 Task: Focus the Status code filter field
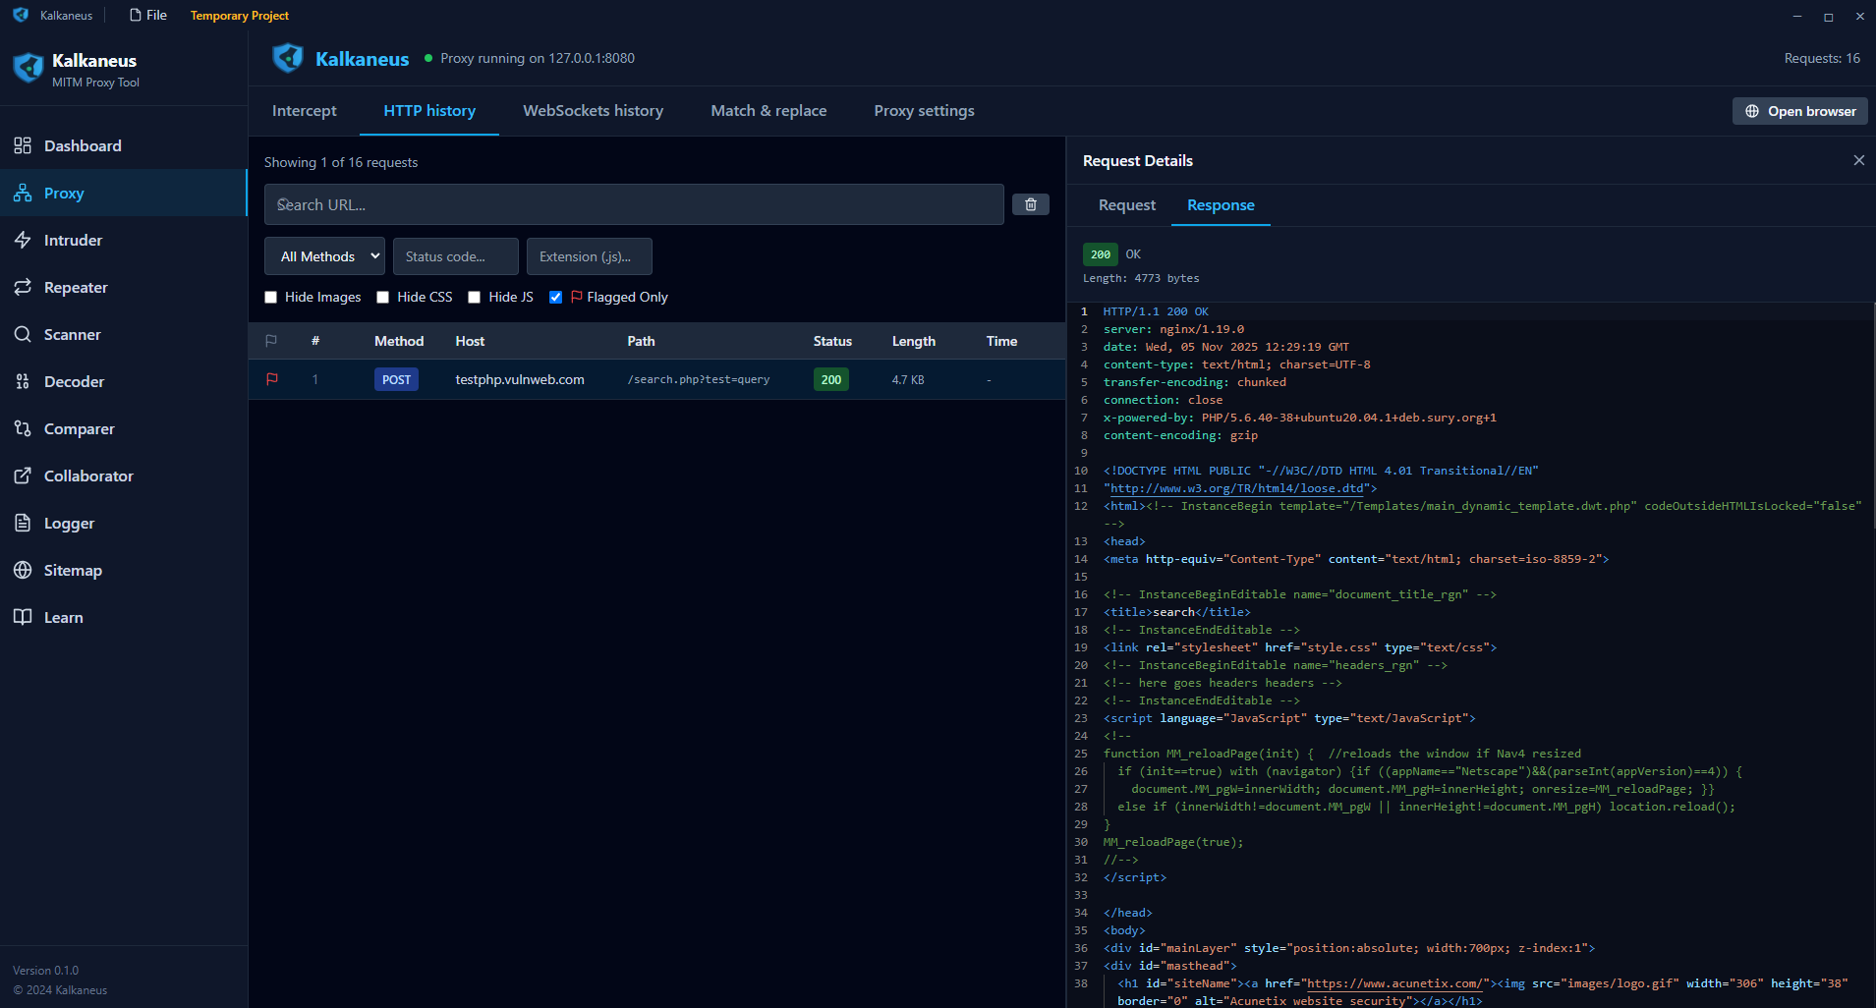[x=455, y=256]
